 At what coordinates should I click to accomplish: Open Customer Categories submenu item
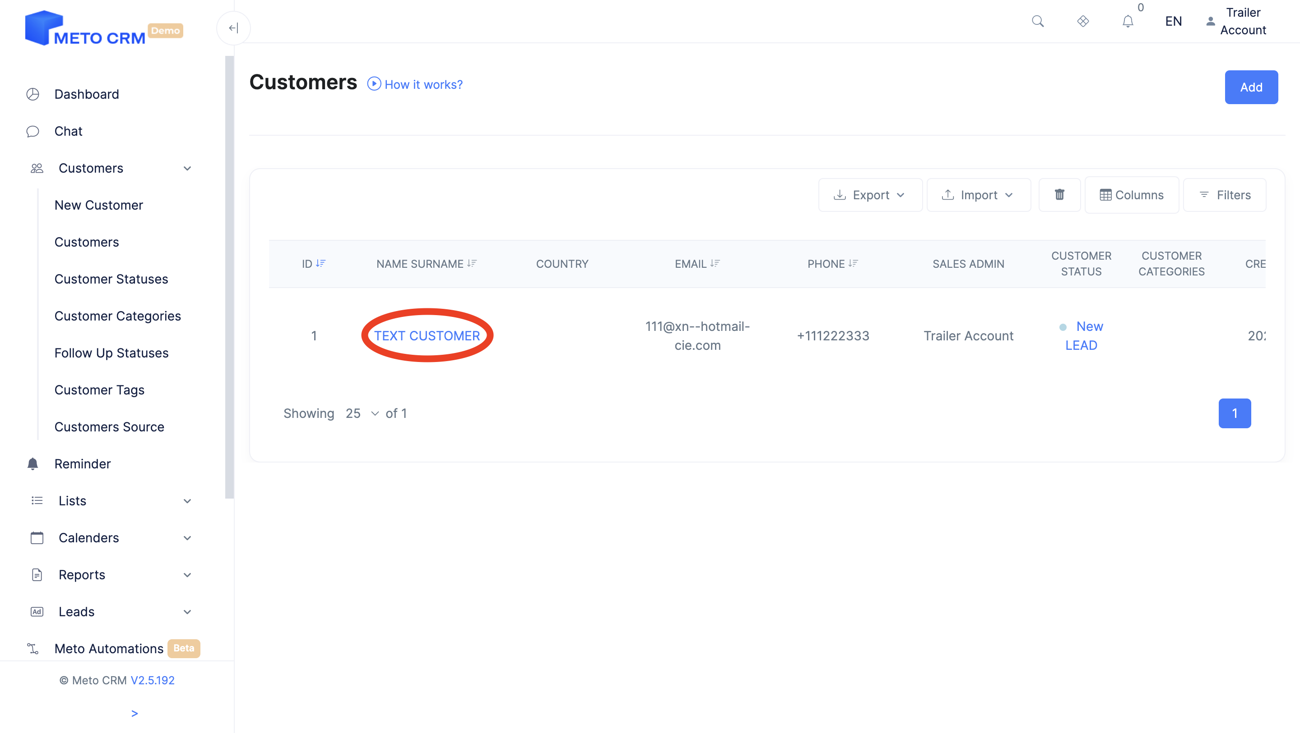point(117,316)
